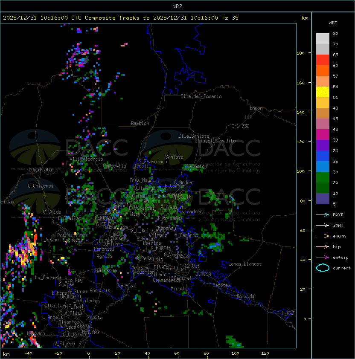The height and width of the screenshot is (359, 355).
Task: Click the '120' tick on the bottom km axis
Action: click(265, 353)
